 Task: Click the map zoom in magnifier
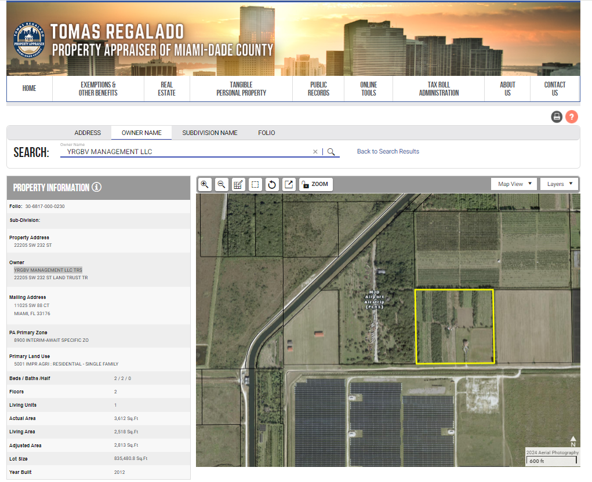click(x=205, y=184)
